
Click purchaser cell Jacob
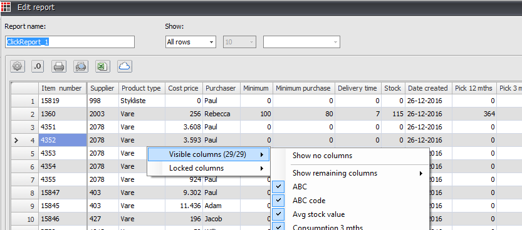click(221, 219)
